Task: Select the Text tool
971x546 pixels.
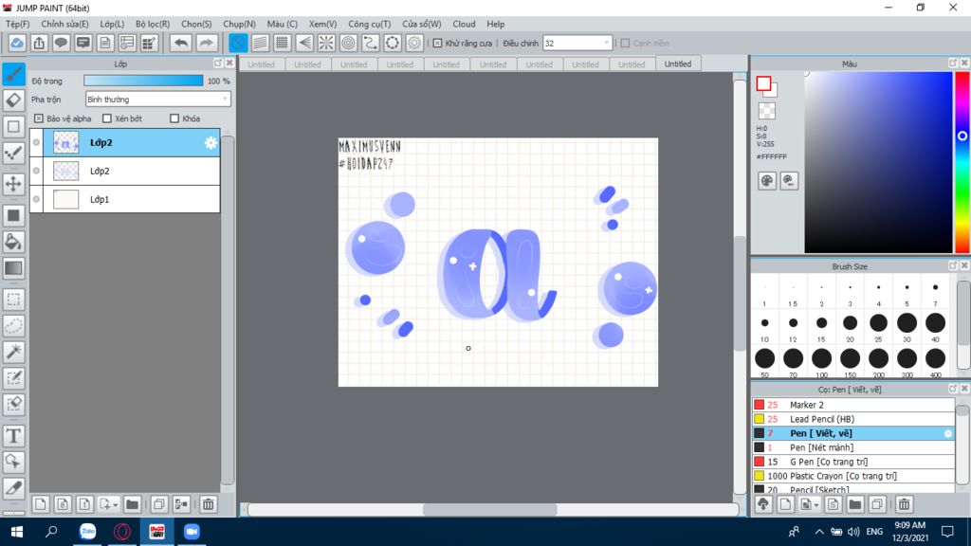Action: pyautogui.click(x=13, y=436)
